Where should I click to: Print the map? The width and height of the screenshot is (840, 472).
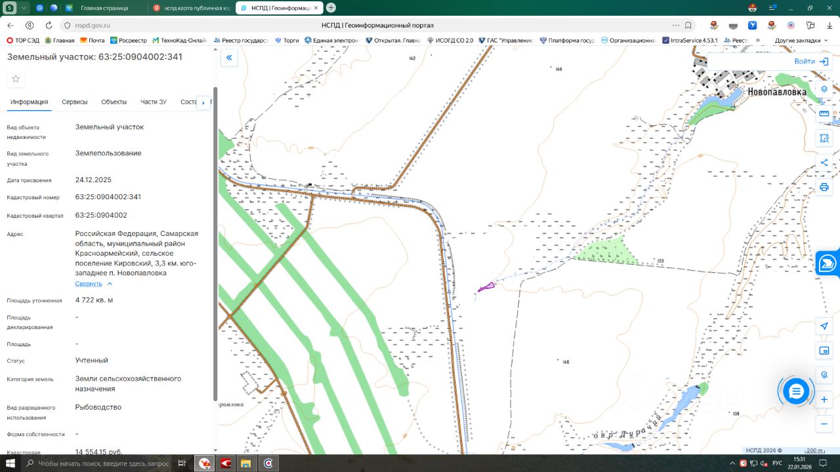(x=824, y=187)
